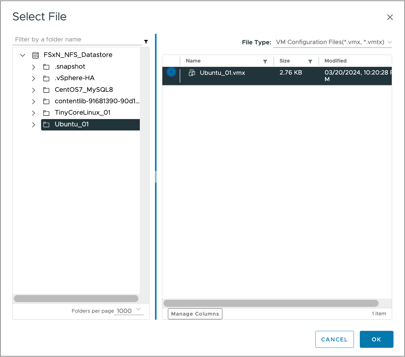Click the .snapshot folder icon
Screen dimensions: 405x357
tap(46, 67)
